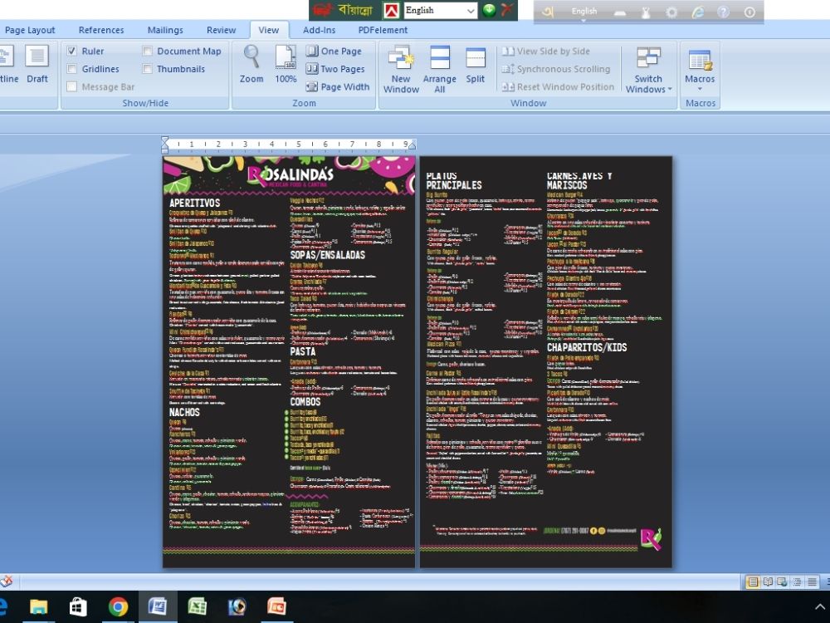The width and height of the screenshot is (830, 623).
Task: Click Synchronous Scrolling option
Action: (556, 69)
